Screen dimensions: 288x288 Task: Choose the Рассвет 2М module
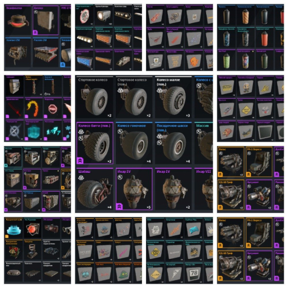point(45,53)
